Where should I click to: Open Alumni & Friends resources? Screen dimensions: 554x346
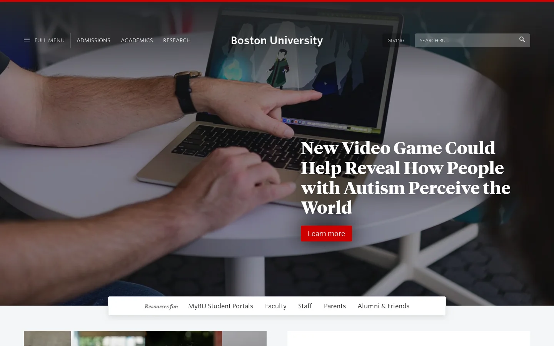click(384, 306)
